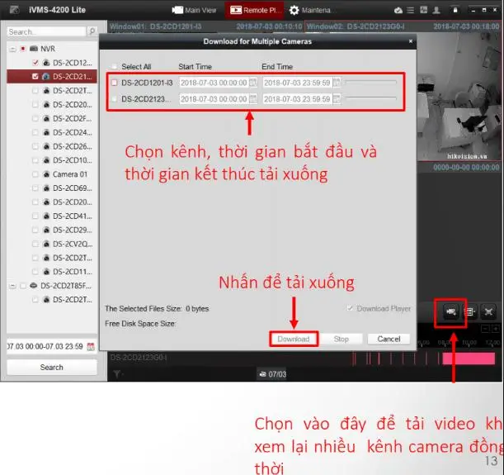Click the camera icon beside DS-2CD69...
Screen dimensions: 504x475
[46, 188]
